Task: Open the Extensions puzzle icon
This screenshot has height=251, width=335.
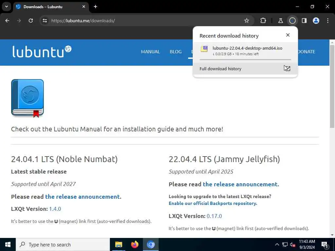Action: point(263,21)
